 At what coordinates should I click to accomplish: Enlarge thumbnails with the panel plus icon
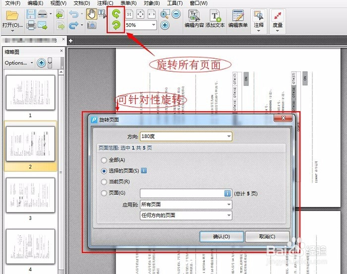pyautogui.click(x=41, y=63)
